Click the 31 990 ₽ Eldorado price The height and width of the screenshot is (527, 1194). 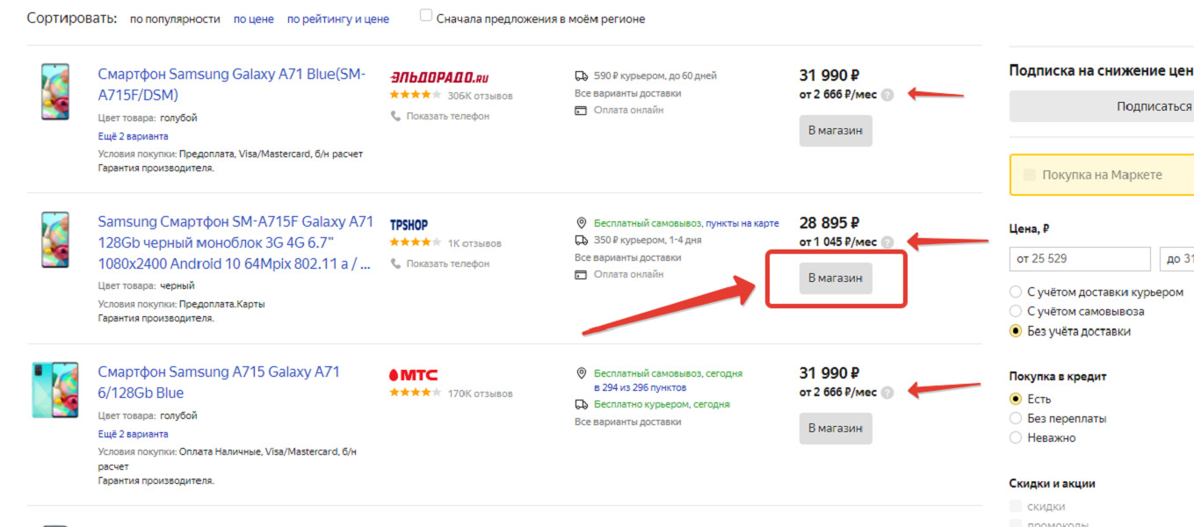[829, 76]
